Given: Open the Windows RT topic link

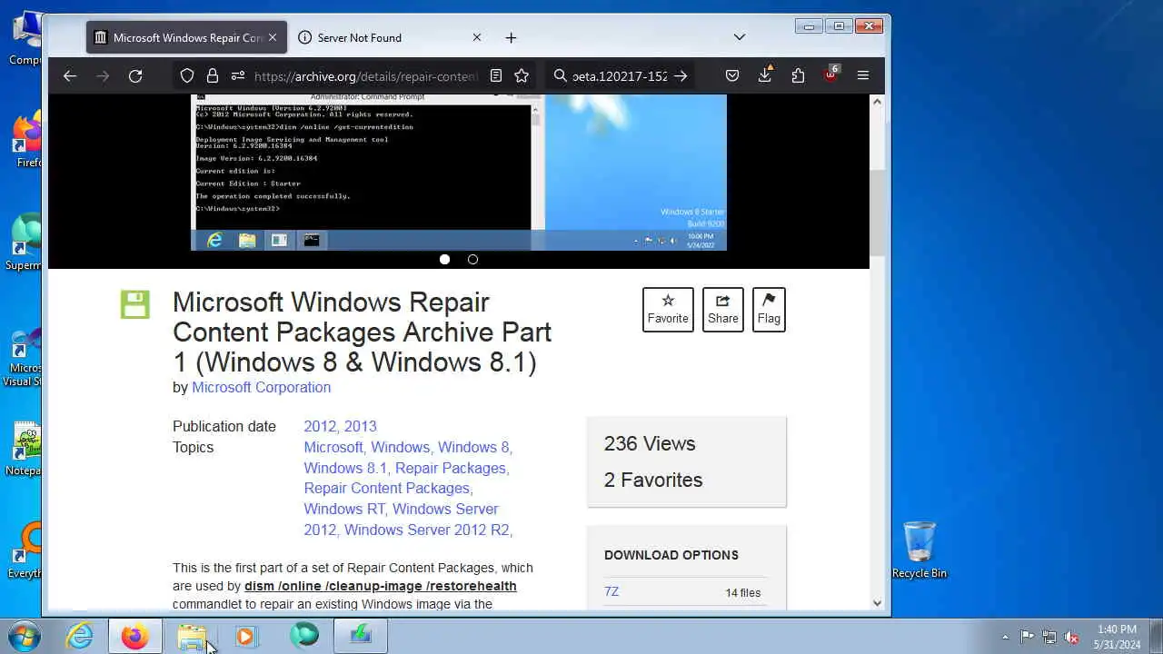Looking at the screenshot, I should click(346, 509).
